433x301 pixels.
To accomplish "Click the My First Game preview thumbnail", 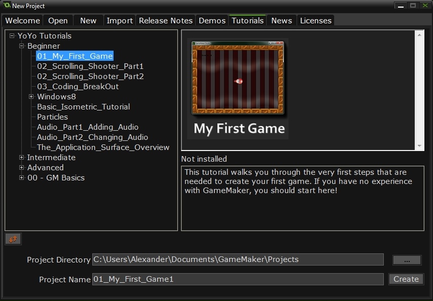I will [238, 89].
